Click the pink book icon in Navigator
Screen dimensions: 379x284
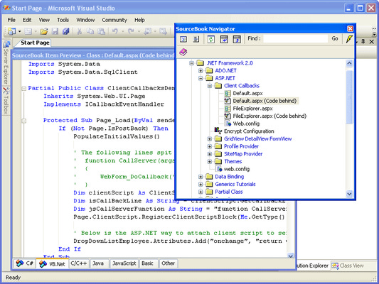[183, 52]
